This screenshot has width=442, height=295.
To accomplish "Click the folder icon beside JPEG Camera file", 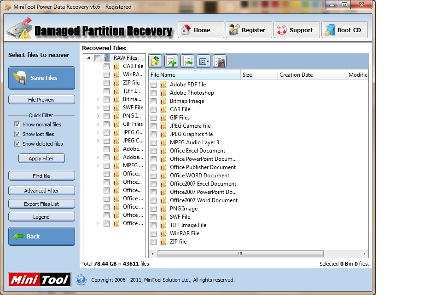I will pos(163,126).
